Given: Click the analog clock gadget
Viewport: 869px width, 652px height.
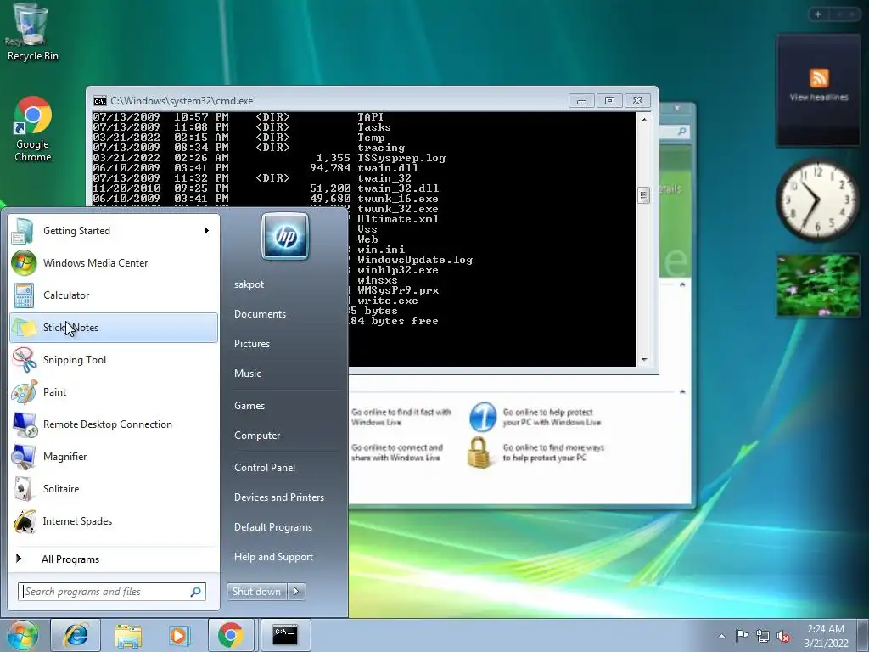Looking at the screenshot, I should [817, 200].
